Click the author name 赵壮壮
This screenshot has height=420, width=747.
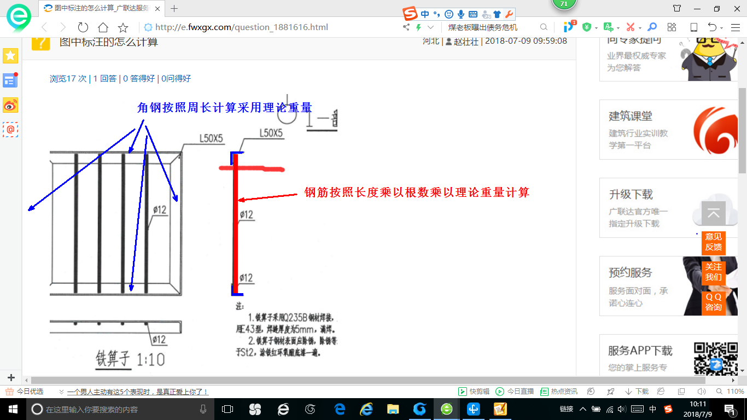point(466,41)
